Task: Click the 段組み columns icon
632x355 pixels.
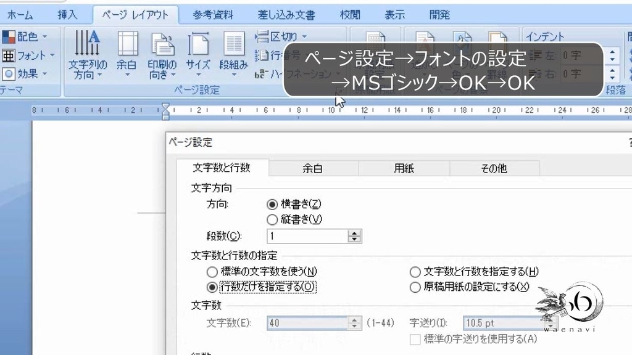Action: [234, 44]
